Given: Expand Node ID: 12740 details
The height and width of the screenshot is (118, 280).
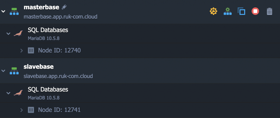Looking at the screenshot, I should pyautogui.click(x=22, y=50).
